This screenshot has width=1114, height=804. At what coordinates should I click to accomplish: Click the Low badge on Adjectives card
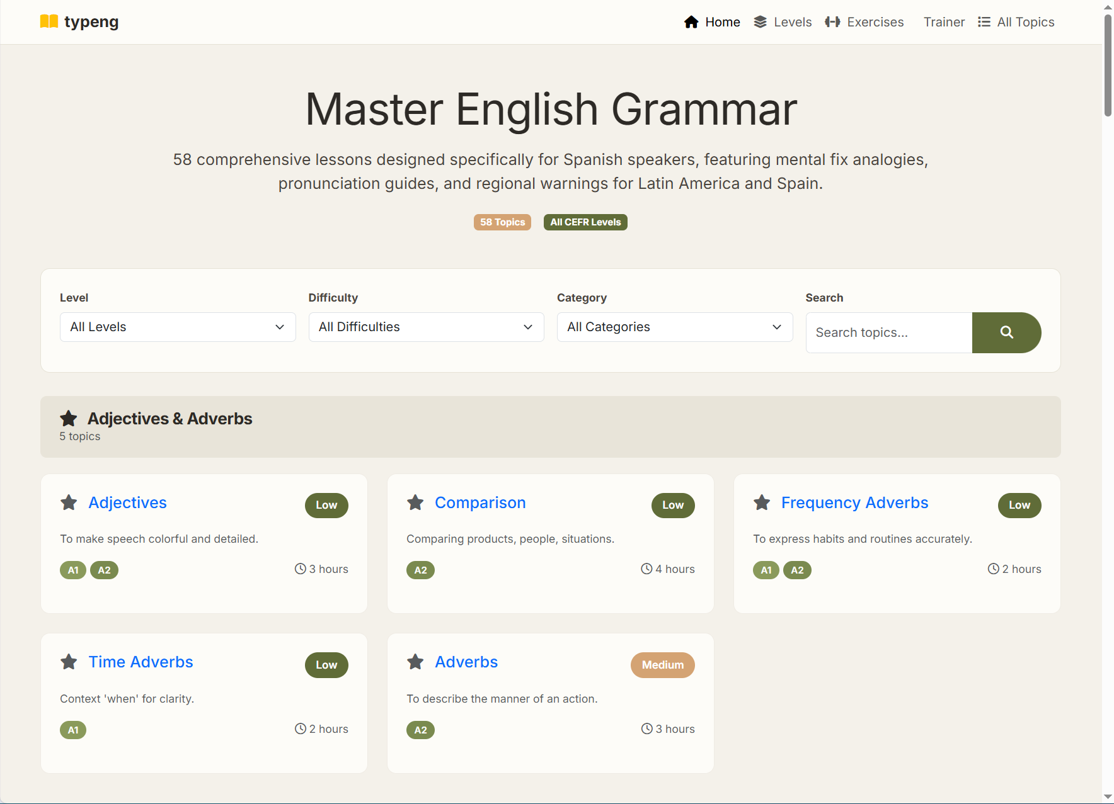(x=326, y=505)
